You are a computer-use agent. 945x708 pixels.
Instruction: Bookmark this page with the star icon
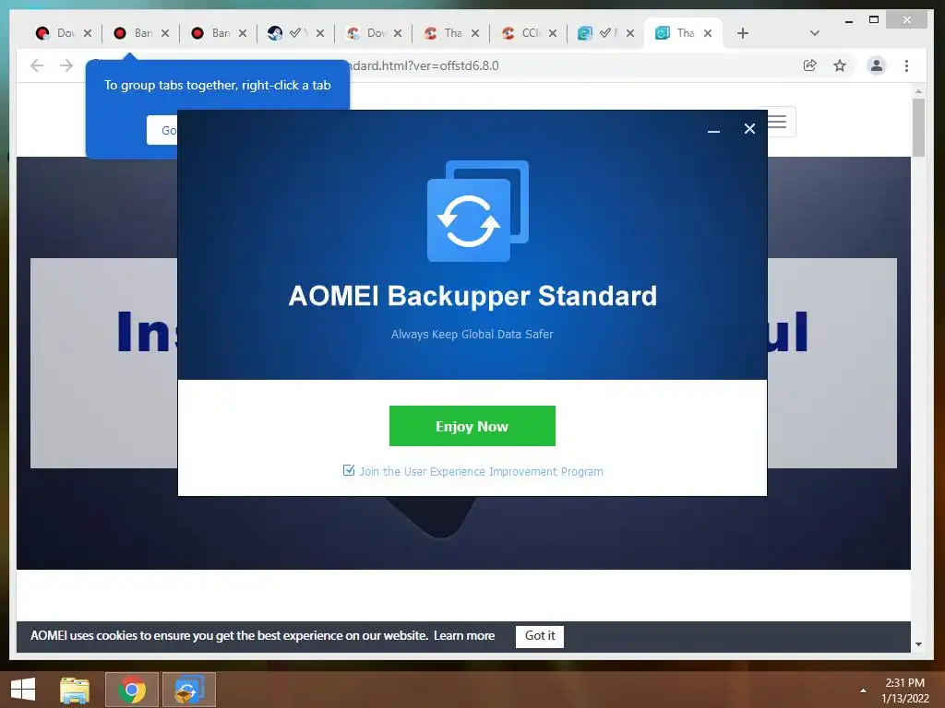(840, 65)
